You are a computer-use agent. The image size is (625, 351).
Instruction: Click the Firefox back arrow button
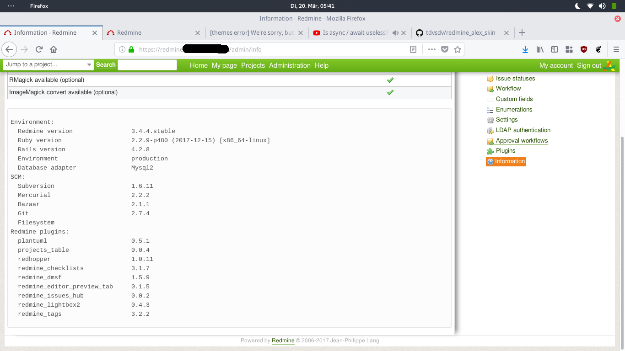pos(9,49)
